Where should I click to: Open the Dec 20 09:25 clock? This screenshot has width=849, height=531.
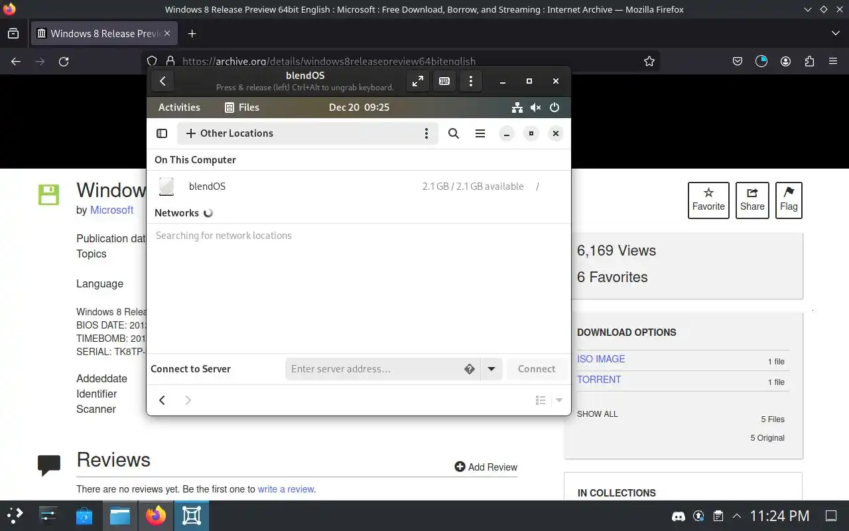[x=359, y=108]
